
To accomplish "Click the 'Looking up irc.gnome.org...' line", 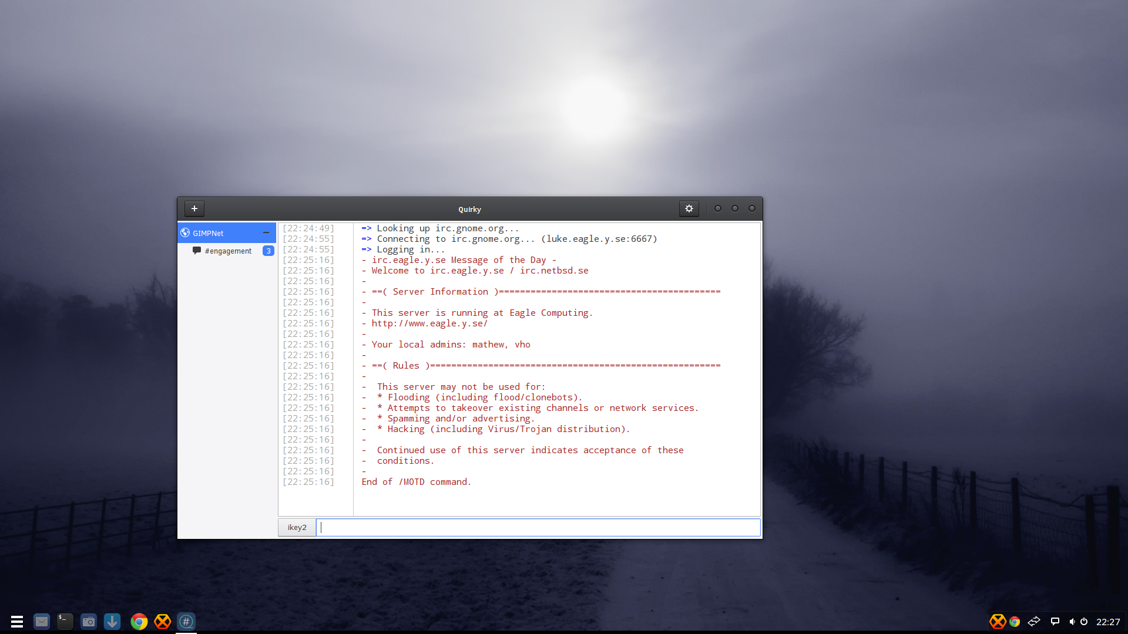I will coord(440,228).
